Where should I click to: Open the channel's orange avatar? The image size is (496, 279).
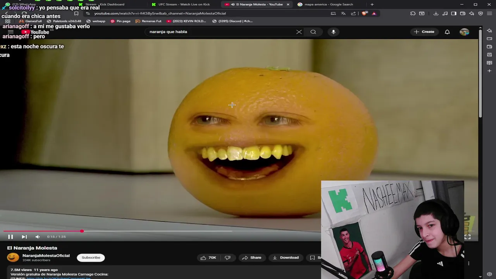click(13, 257)
